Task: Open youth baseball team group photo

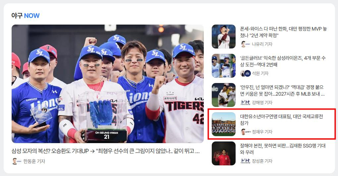Action: click(224, 124)
